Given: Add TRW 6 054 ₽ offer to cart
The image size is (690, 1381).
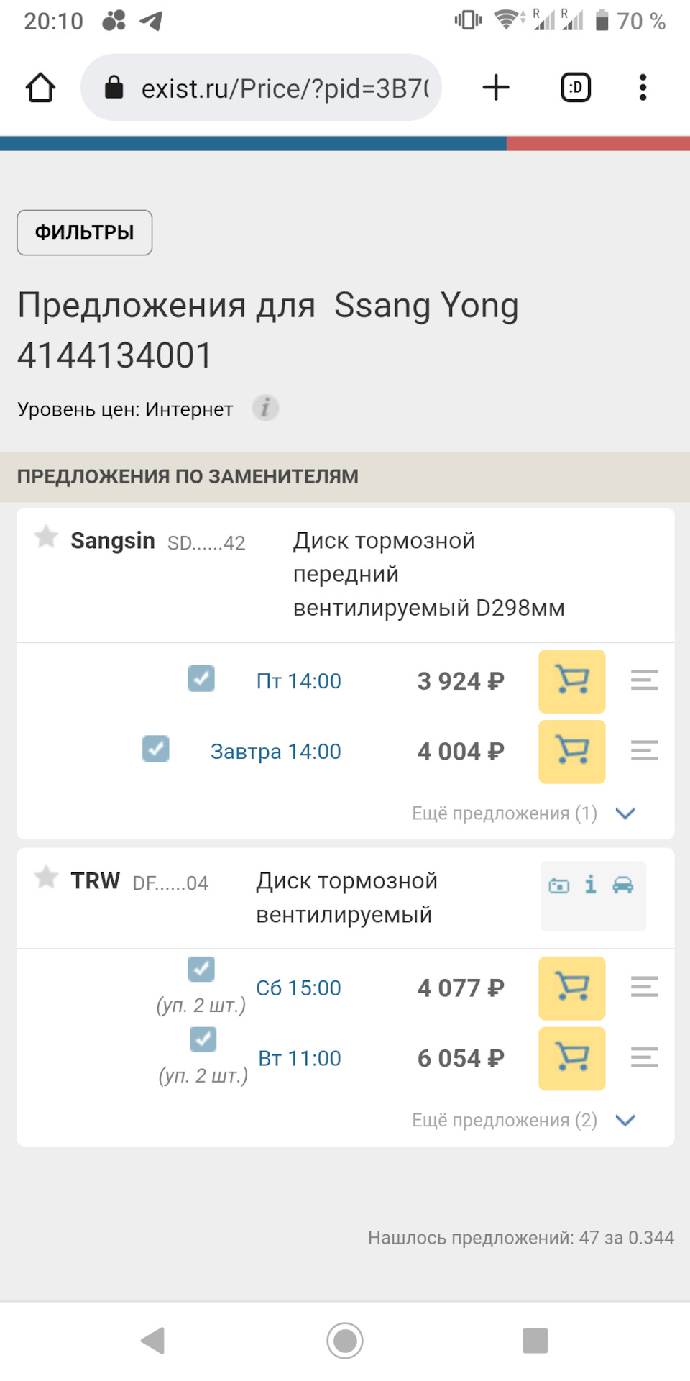Looking at the screenshot, I should point(571,1058).
